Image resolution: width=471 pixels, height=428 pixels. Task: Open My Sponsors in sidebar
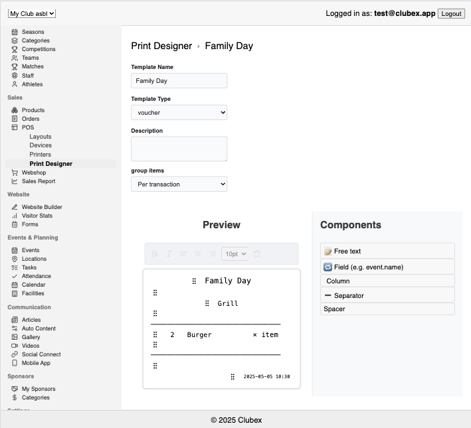point(39,389)
